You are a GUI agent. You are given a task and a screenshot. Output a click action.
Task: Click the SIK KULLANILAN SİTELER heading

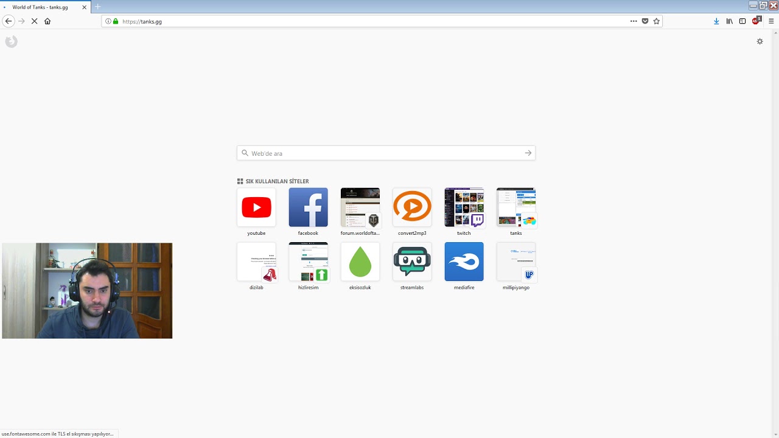[x=278, y=181]
